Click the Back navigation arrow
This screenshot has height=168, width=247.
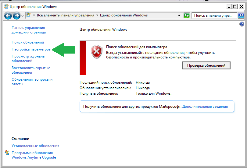pyautogui.click(x=8, y=16)
